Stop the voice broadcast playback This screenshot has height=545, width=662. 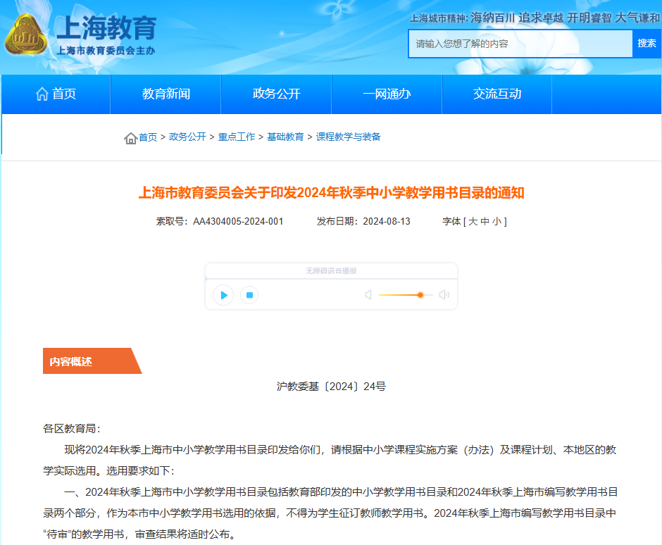point(249,295)
